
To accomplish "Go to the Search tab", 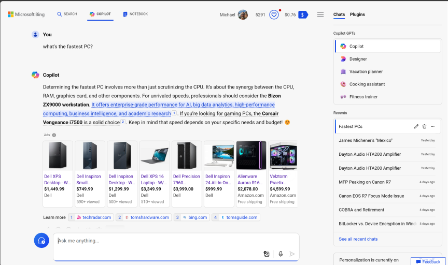I will (67, 14).
